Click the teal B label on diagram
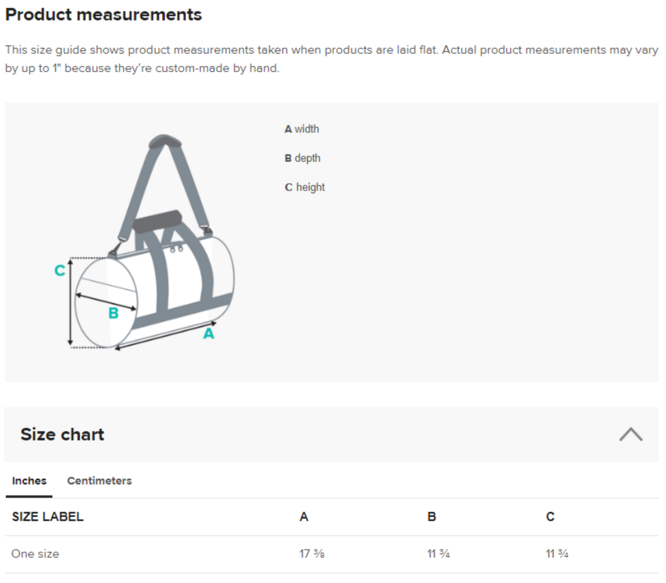Screen dimensions: 666x583 pyautogui.click(x=113, y=314)
